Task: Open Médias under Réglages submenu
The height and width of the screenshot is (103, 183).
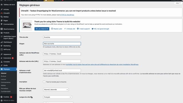Action: (x=3, y=85)
